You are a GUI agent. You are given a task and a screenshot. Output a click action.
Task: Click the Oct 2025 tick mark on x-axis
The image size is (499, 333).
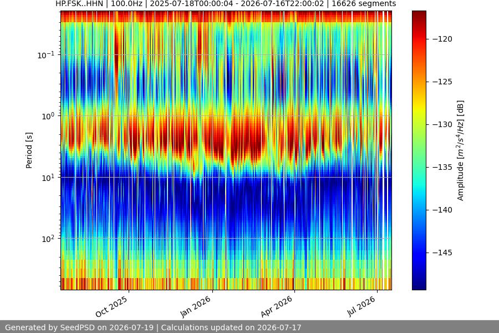point(129,291)
